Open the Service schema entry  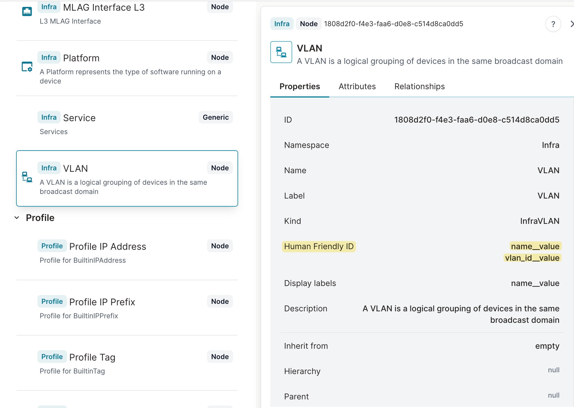point(127,124)
